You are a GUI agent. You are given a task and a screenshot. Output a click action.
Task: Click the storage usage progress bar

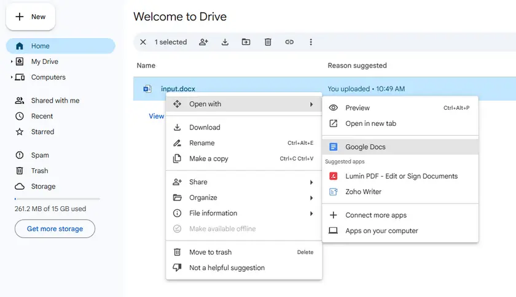pyautogui.click(x=57, y=199)
